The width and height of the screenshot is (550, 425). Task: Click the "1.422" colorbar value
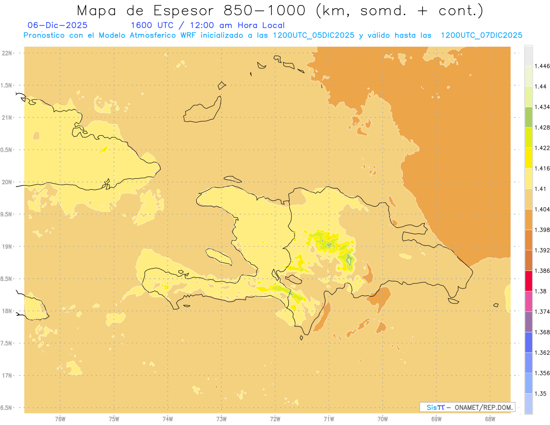pos(542,148)
